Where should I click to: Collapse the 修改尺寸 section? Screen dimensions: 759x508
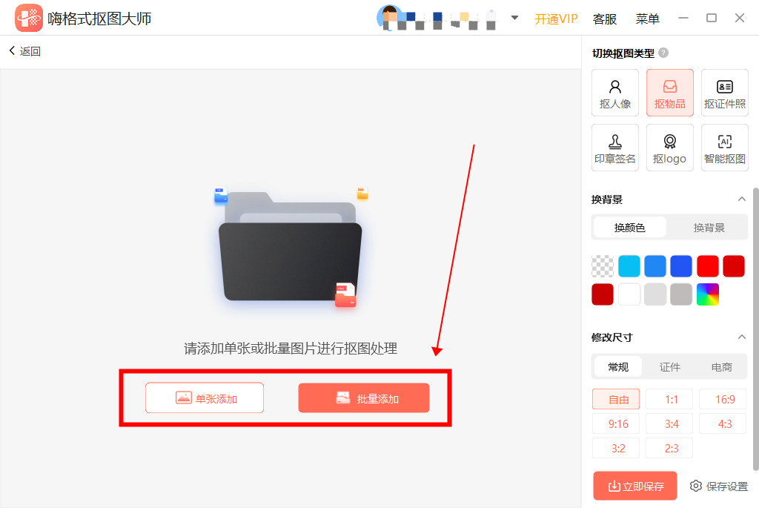click(741, 337)
